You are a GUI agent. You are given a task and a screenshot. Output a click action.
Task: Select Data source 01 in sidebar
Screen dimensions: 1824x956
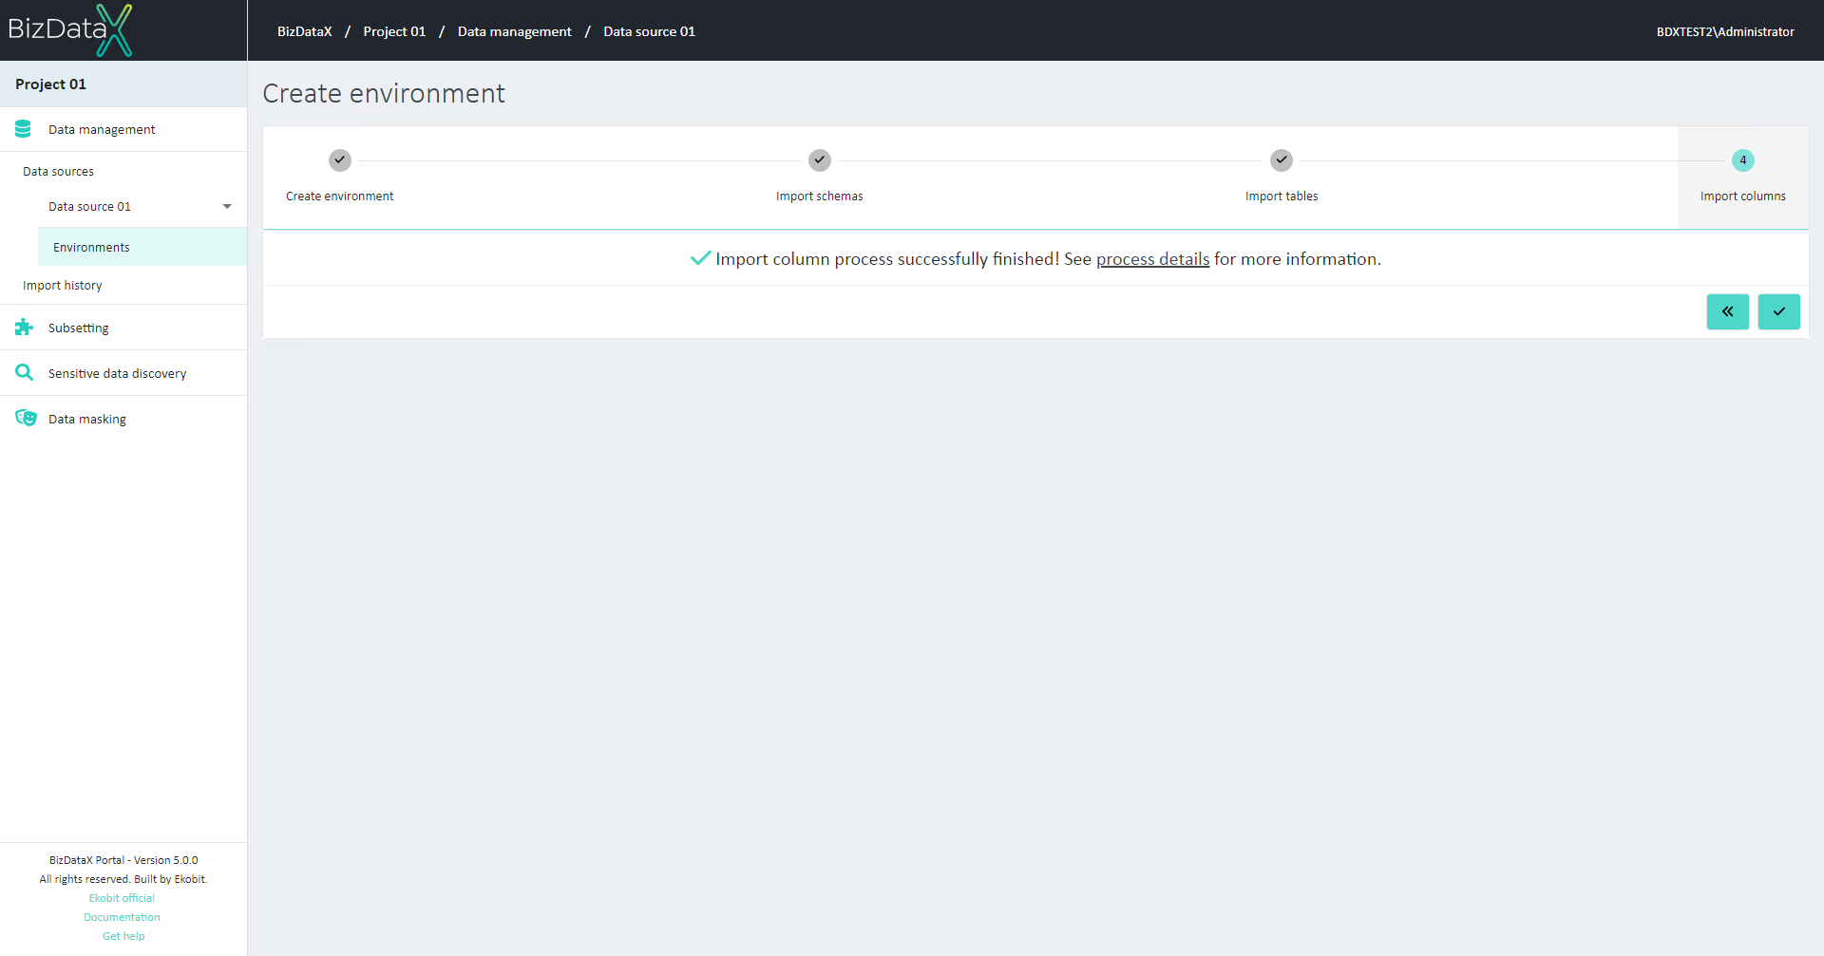pos(90,207)
